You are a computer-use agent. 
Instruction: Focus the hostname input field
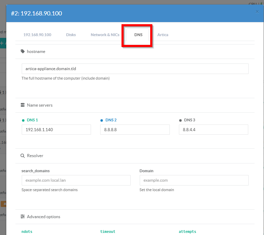tap(135, 69)
